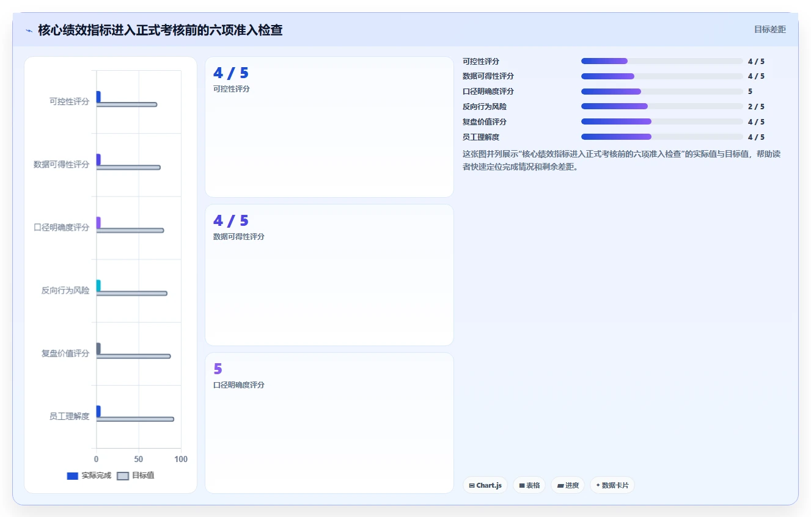Click the 口径明确度评分 chart axis label

pyautogui.click(x=61, y=227)
